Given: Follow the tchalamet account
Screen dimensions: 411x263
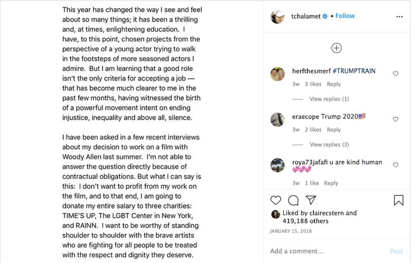Looking at the screenshot, I should [345, 16].
